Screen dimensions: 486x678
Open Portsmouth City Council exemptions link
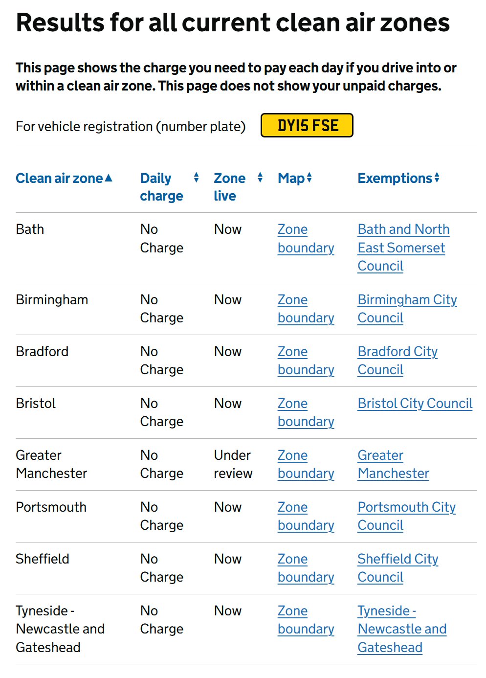[x=406, y=516]
